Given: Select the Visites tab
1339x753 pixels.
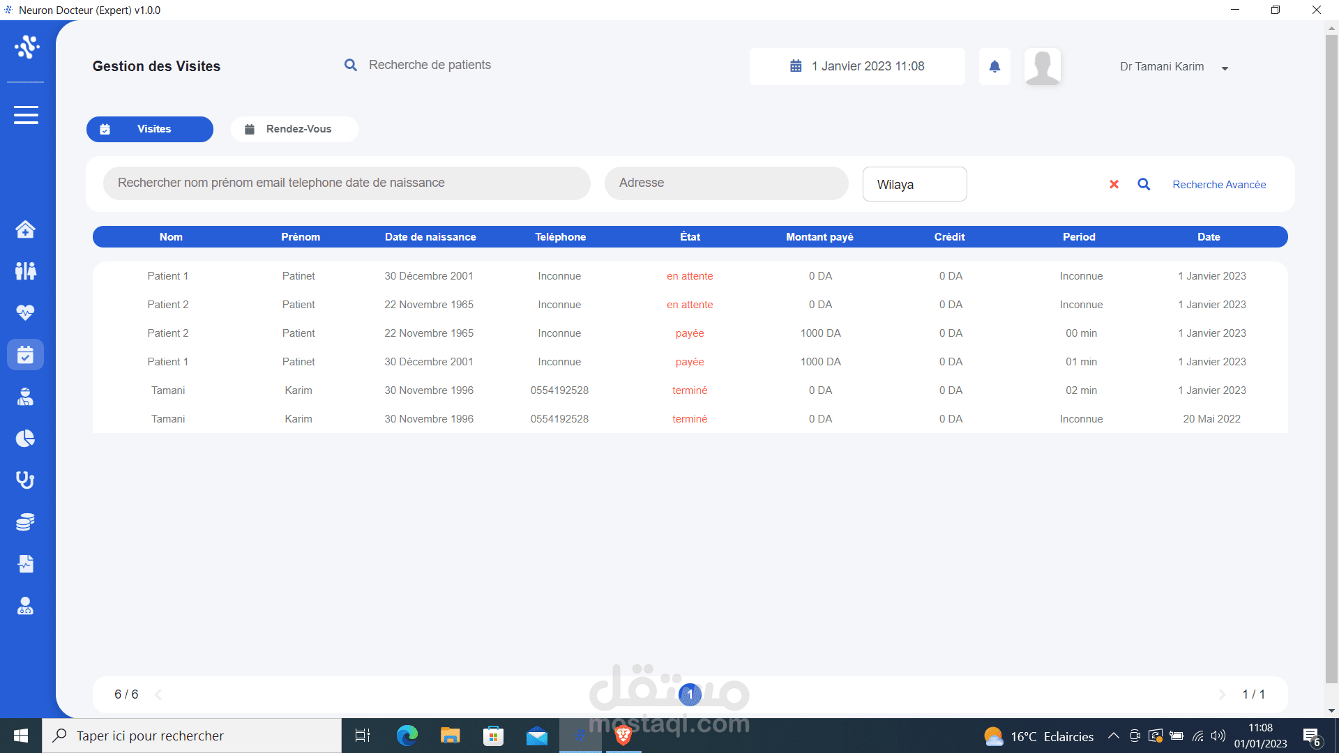Looking at the screenshot, I should coord(150,129).
